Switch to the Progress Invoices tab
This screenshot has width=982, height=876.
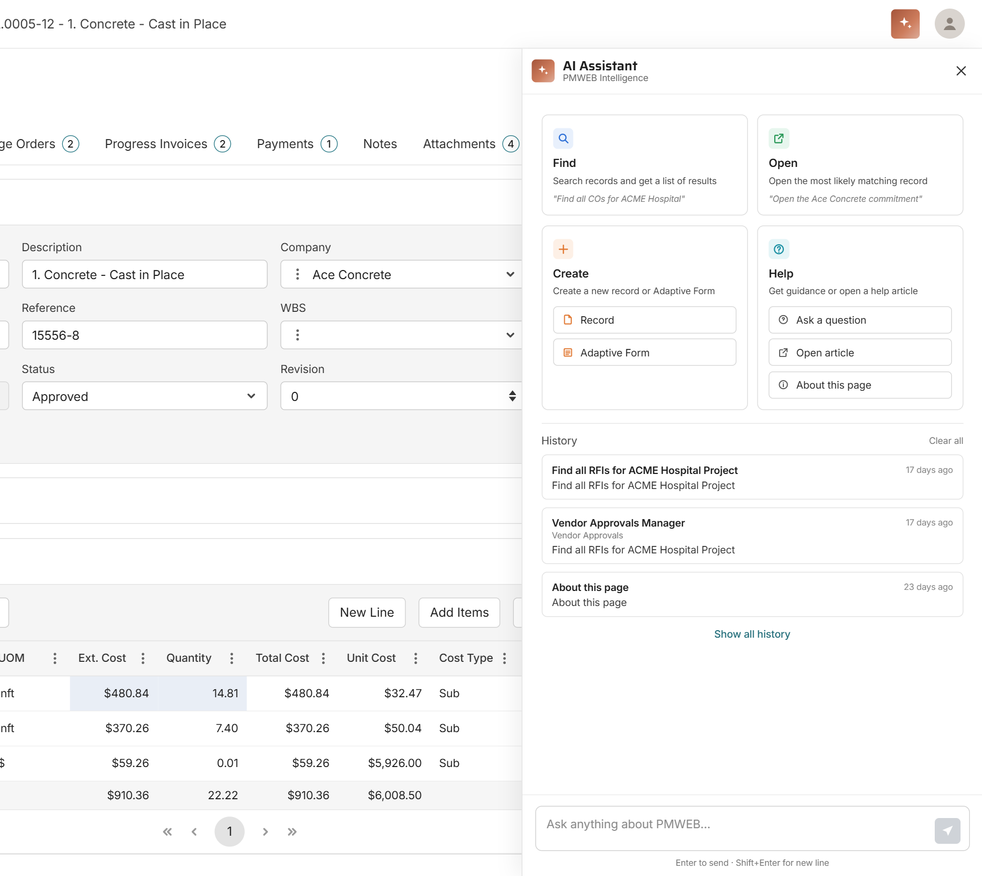coord(168,144)
